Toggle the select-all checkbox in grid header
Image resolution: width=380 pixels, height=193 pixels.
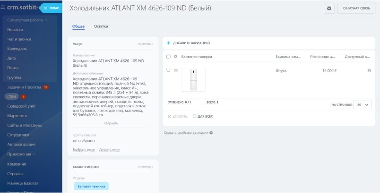[x=168, y=56]
